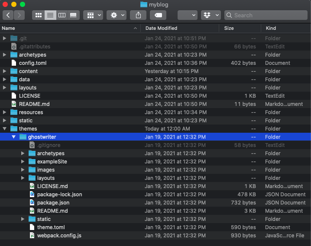
Task: Go forward with the right arrow button
Action: [19, 15]
